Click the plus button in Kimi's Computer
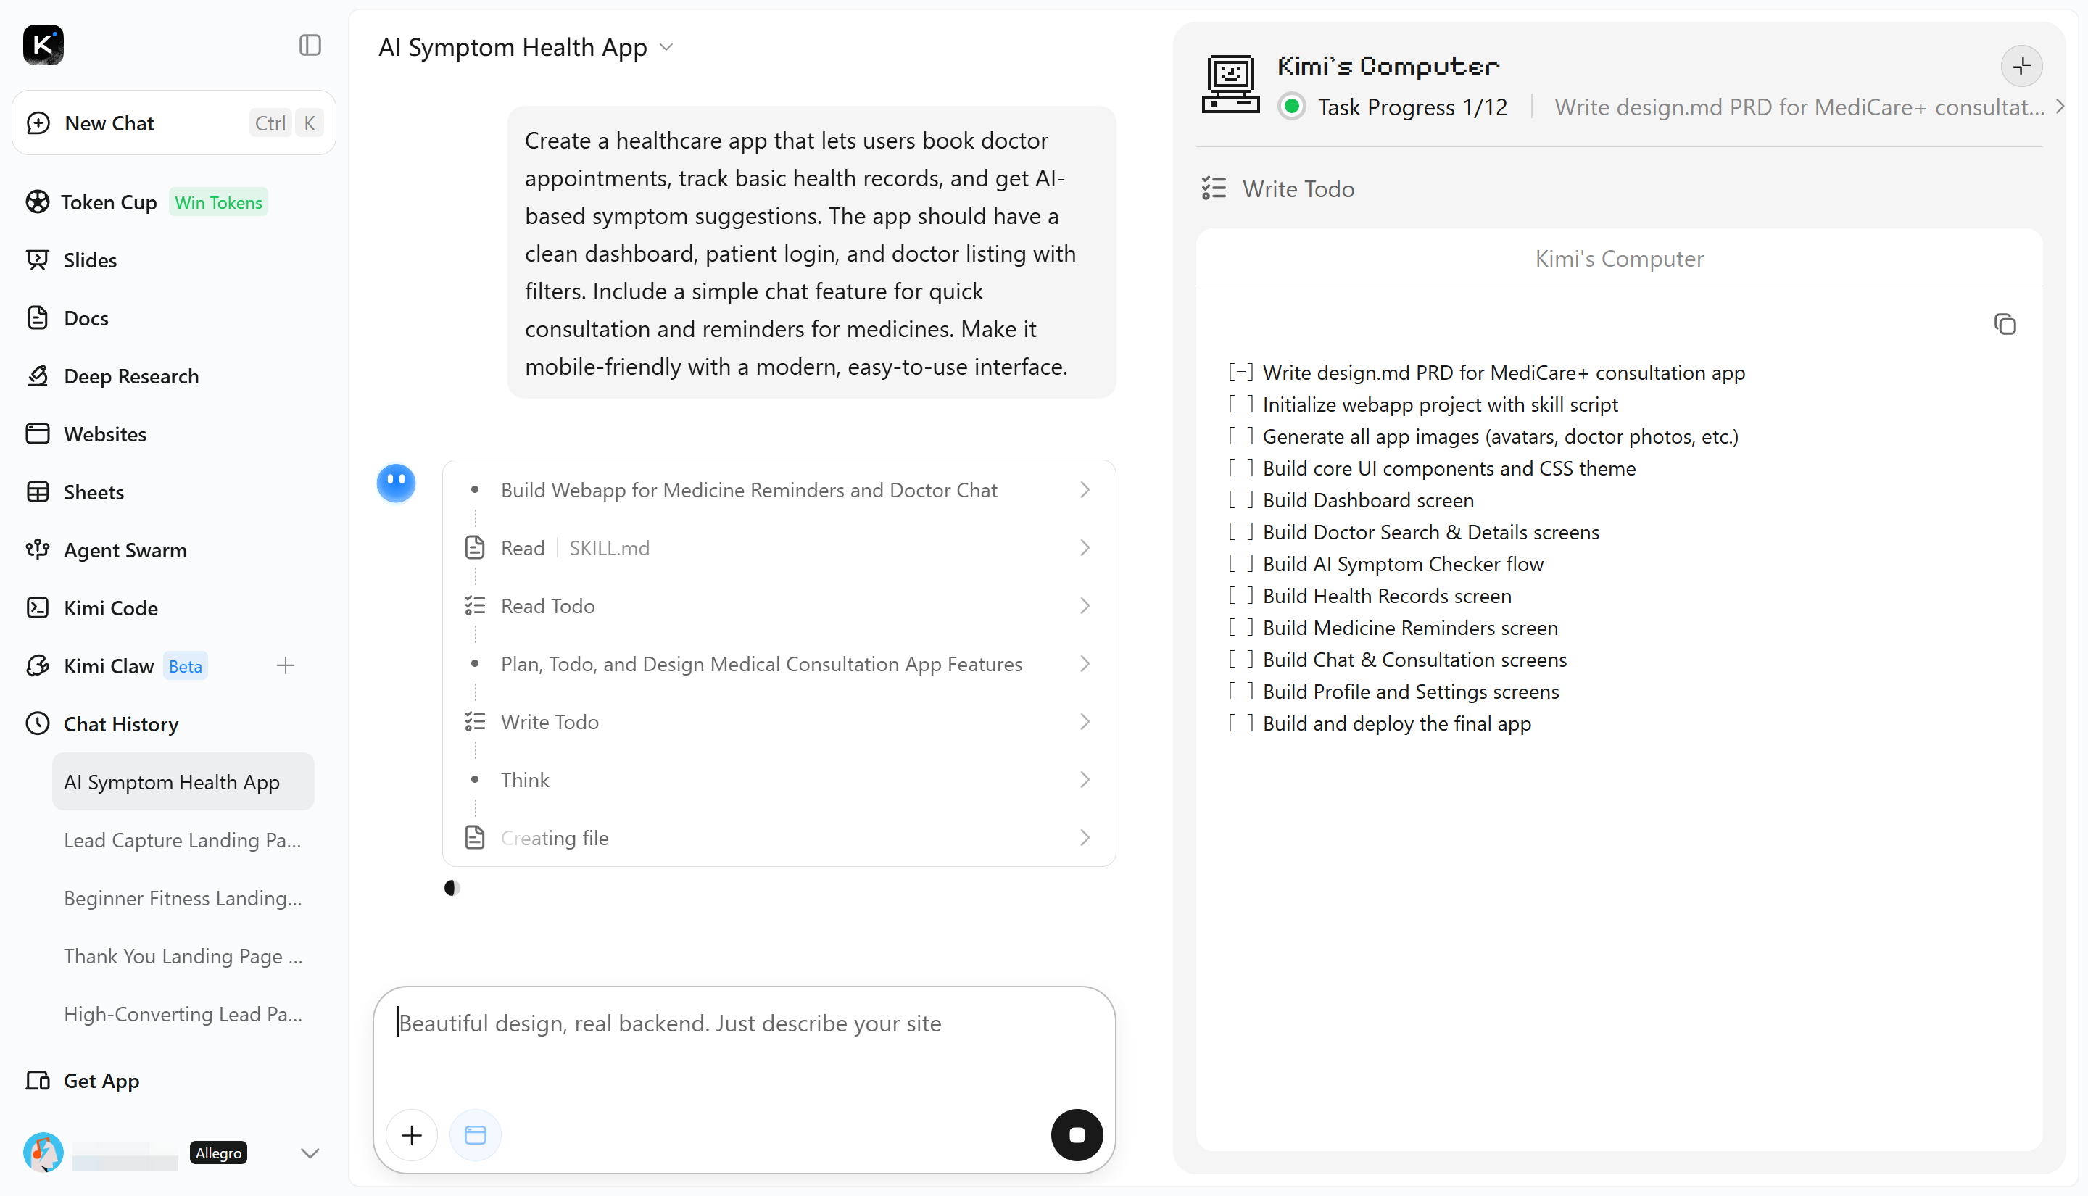Viewport: 2088px width, 1196px height. click(2022, 66)
